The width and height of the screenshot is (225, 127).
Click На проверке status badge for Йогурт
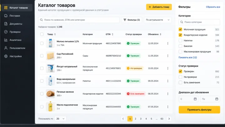134,68
